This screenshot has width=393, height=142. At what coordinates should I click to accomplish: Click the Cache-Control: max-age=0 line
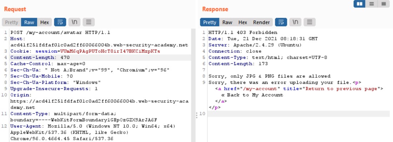[x=47, y=64]
